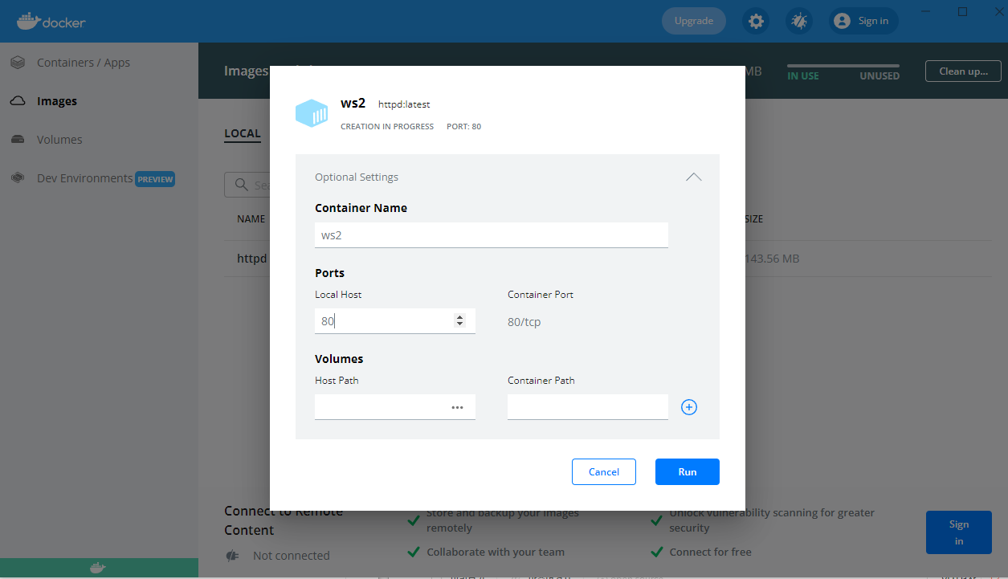Viewport: 1008px width, 579px height.
Task: Focus the Container Name field
Action: (x=492, y=235)
